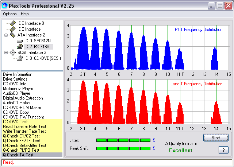Screen dimensions: 234x167
Task: Click the blue 3T peak in Pit chart
Action: [x=84, y=48]
